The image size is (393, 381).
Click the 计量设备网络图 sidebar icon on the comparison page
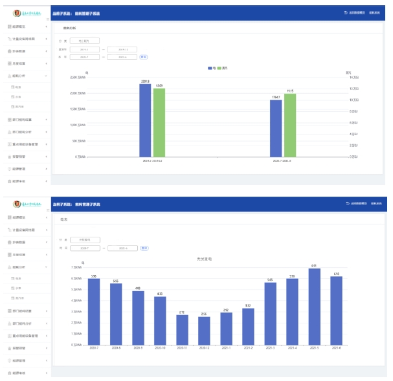[10, 39]
